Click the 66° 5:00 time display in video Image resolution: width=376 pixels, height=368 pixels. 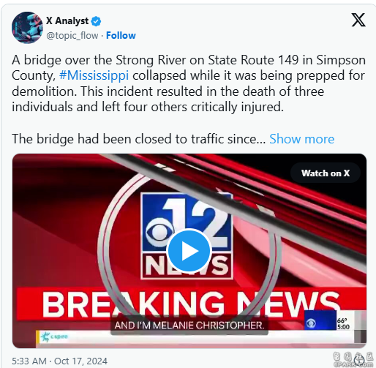(343, 324)
